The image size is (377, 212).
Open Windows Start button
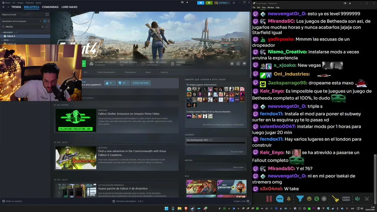(x=166, y=208)
